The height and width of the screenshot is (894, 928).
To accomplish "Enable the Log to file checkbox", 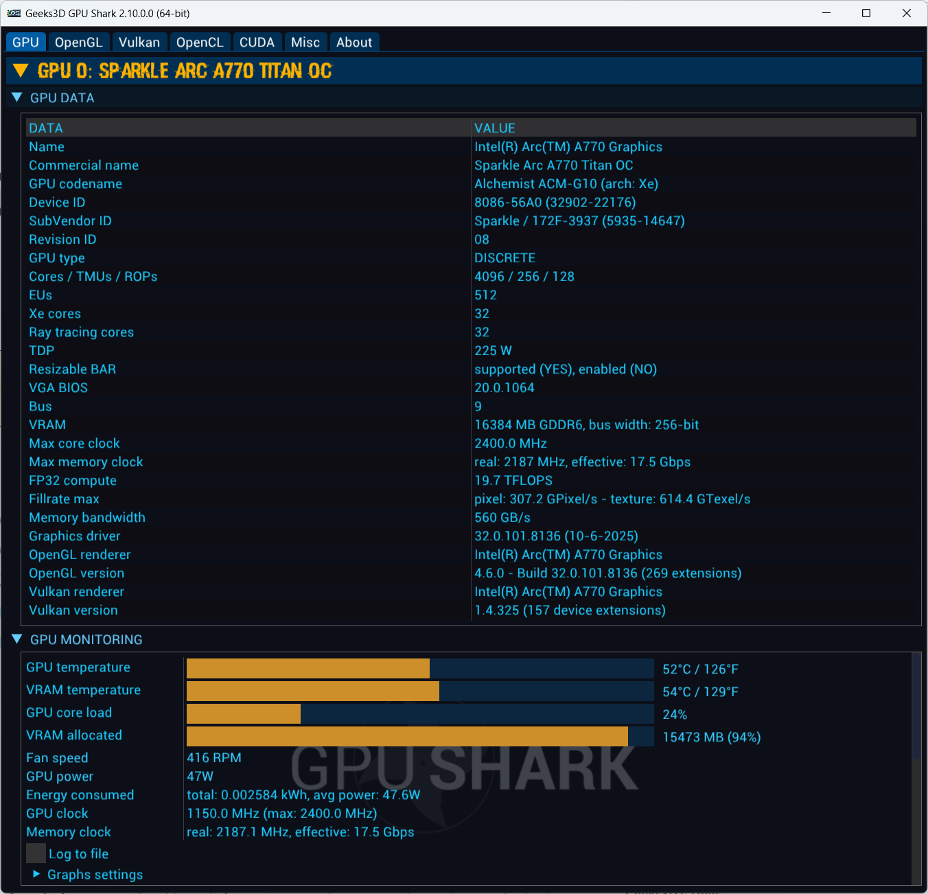I will [x=36, y=853].
